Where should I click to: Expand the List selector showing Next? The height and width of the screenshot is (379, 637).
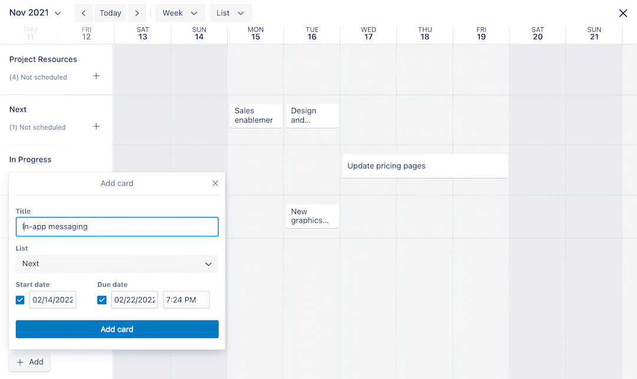click(117, 263)
